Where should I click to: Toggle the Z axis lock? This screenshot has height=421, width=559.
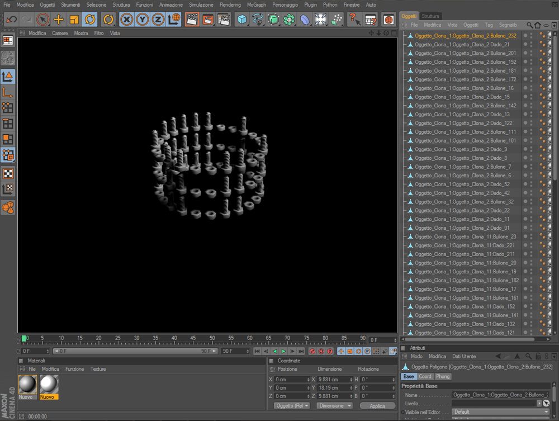158,19
